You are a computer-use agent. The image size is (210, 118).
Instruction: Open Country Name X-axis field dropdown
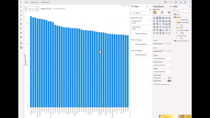[x=168, y=44]
